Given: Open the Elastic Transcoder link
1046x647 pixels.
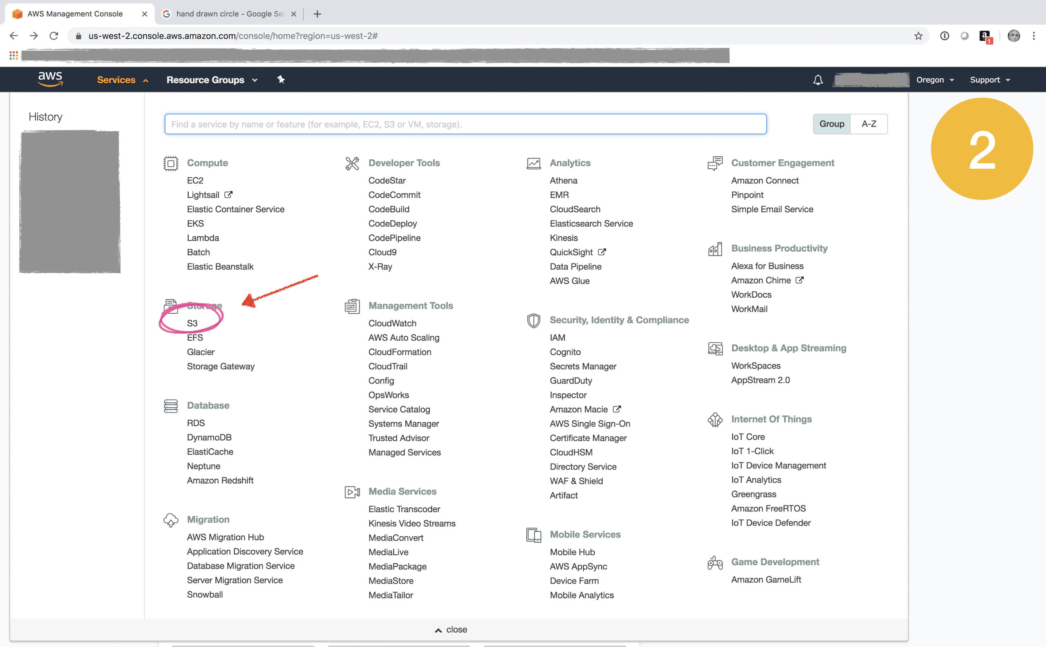Looking at the screenshot, I should point(404,509).
